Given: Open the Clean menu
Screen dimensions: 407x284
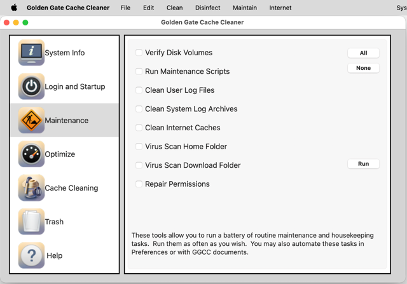Looking at the screenshot, I should pos(175,8).
